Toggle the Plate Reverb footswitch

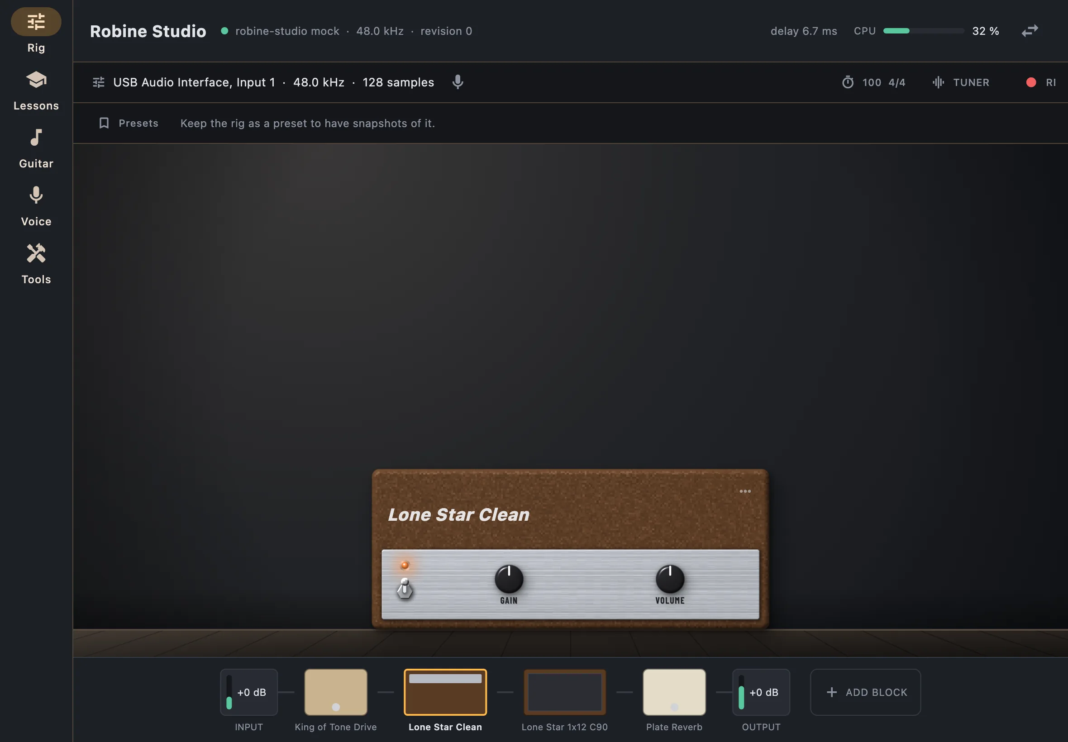coord(674,707)
